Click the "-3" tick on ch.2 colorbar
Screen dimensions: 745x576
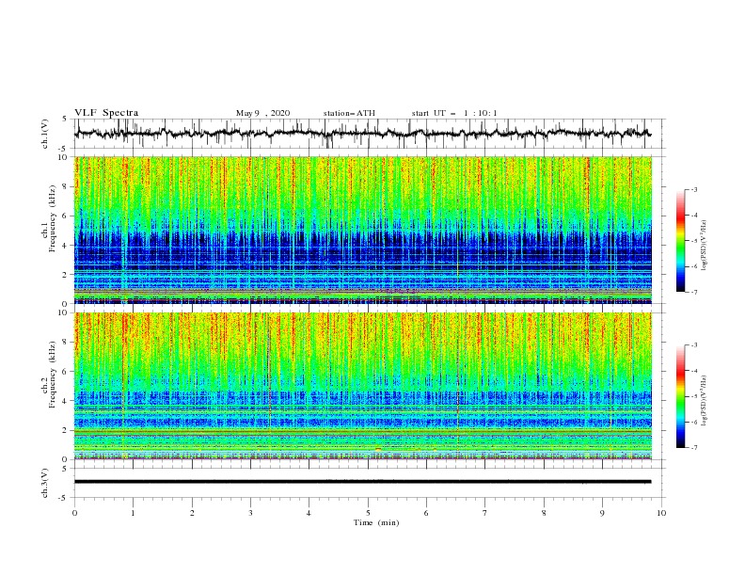pos(694,345)
